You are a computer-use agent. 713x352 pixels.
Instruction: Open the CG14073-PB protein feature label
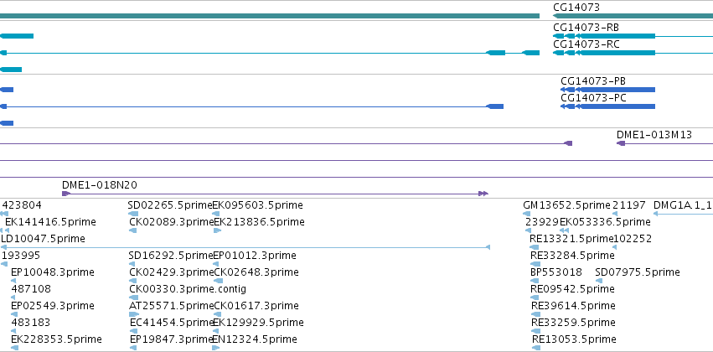coord(593,81)
